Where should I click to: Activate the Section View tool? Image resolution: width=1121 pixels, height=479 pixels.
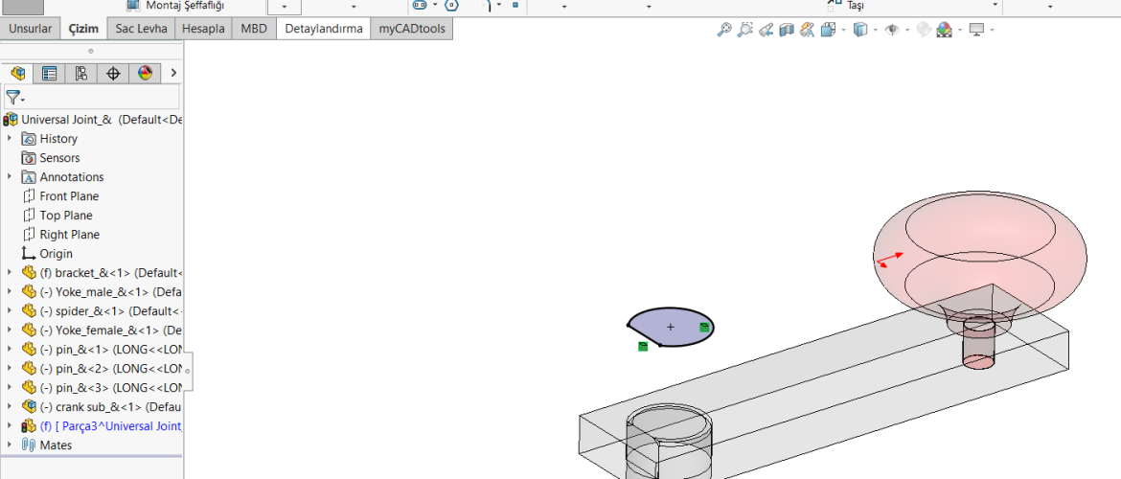click(787, 30)
